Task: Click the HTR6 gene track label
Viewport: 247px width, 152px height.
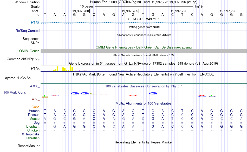Action: coord(35,23)
